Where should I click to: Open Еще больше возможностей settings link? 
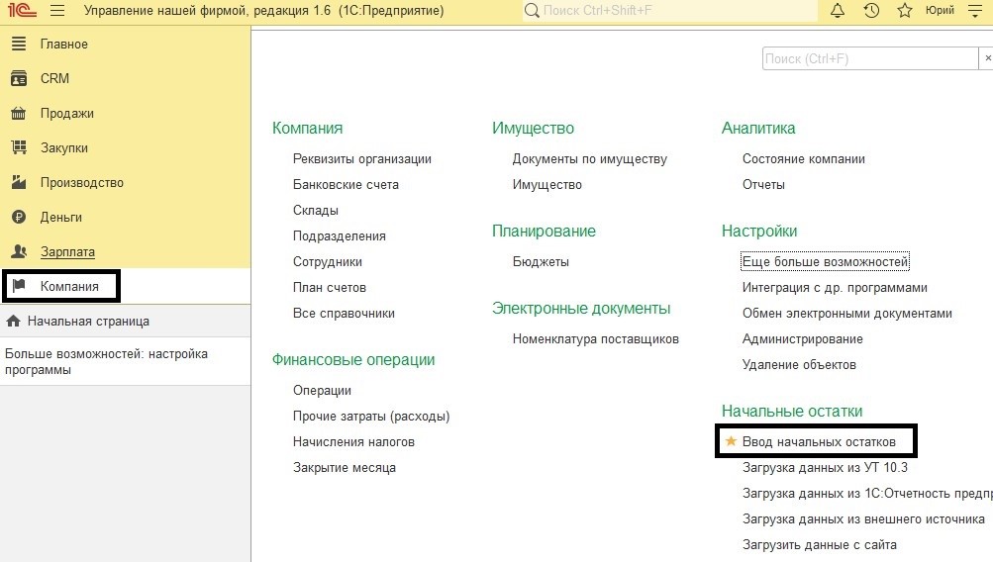[825, 261]
